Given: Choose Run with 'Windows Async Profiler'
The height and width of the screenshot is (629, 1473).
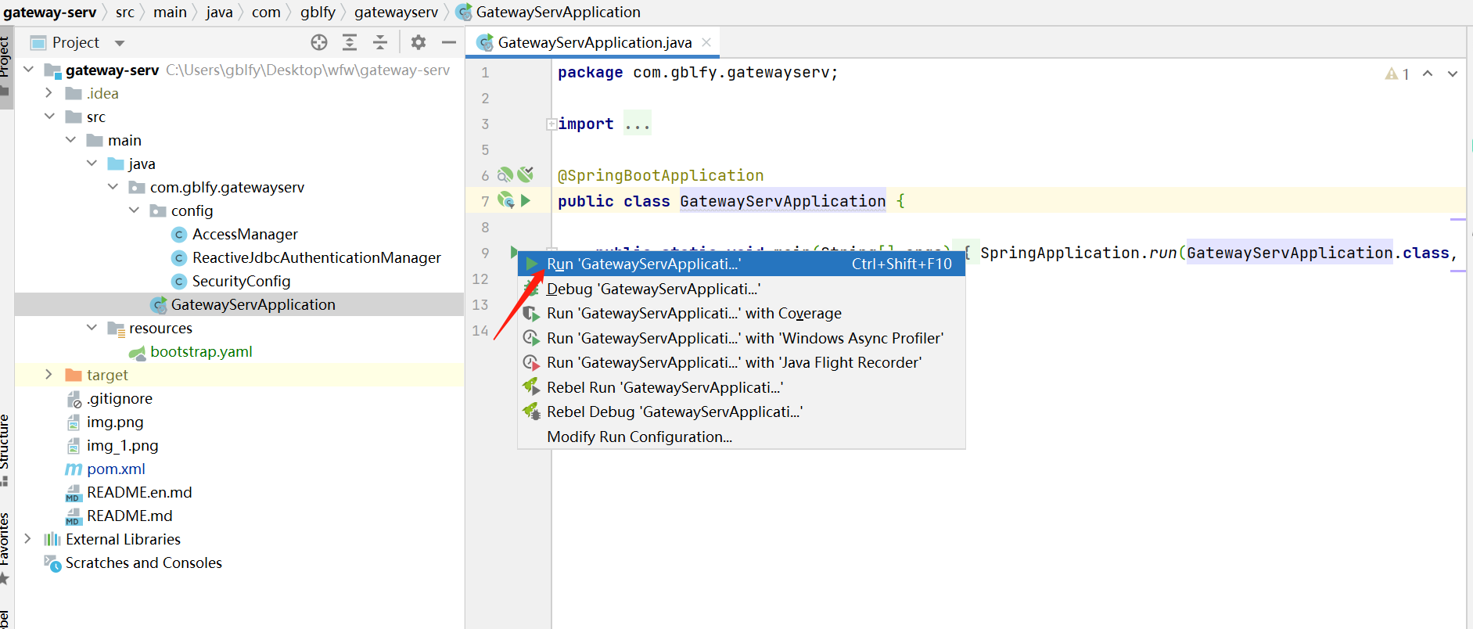Looking at the screenshot, I should 742,338.
